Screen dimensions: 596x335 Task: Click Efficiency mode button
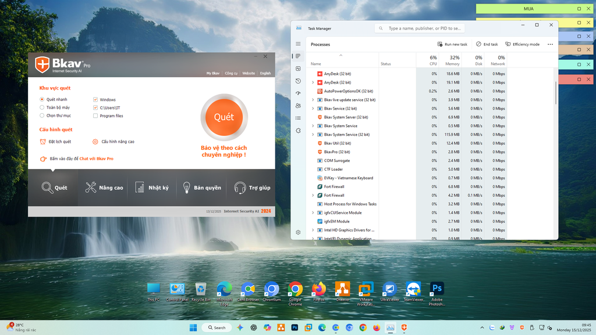[x=522, y=44]
